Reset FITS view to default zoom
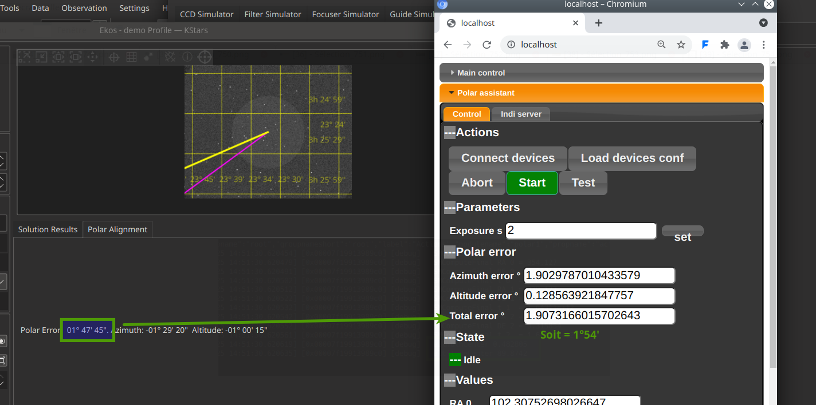The height and width of the screenshot is (405, 816). tap(58, 57)
